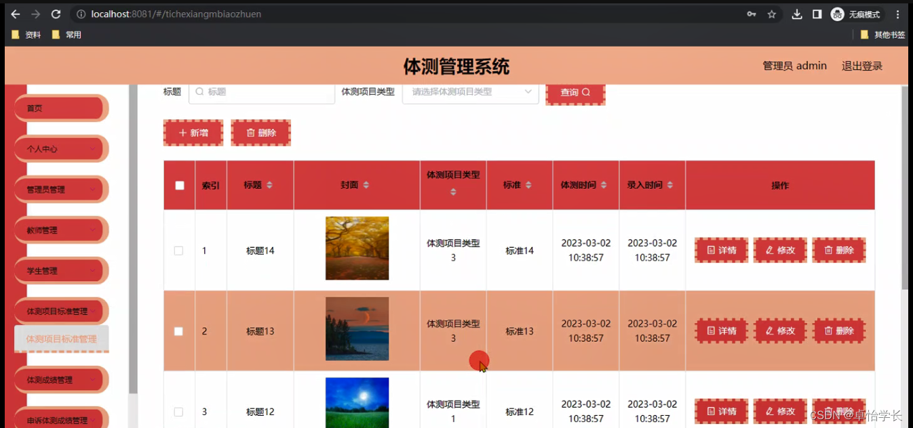Collapse the 体测项目标准管理 parent menu
The height and width of the screenshot is (428, 913).
pyautogui.click(x=60, y=311)
